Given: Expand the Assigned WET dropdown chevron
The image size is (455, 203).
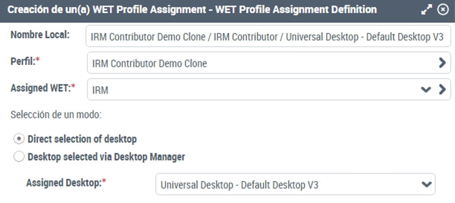Looking at the screenshot, I should 426,89.
